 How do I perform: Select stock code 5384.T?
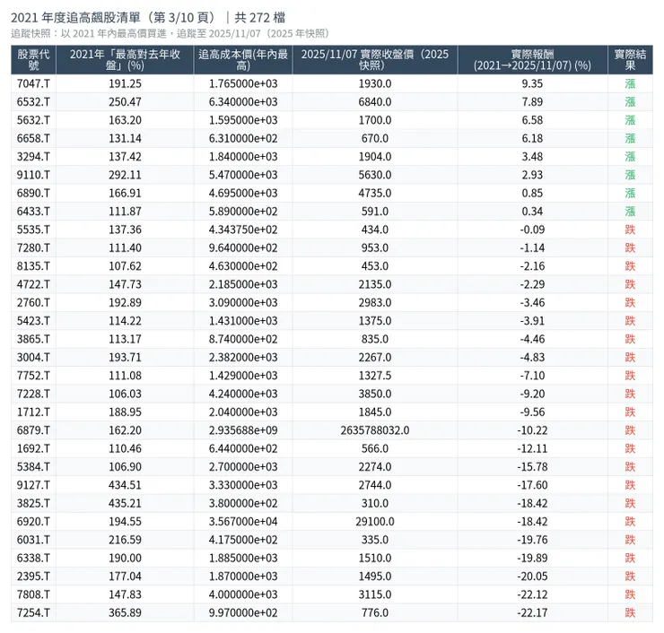(33, 467)
